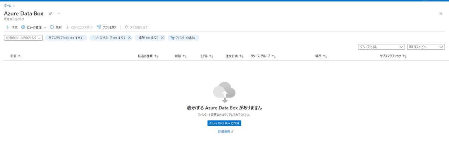Open the 詳細情報 learn more link

pos(226,132)
